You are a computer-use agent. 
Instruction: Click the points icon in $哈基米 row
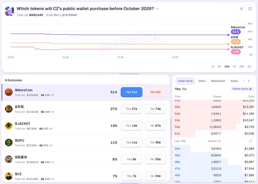(x=42, y=162)
